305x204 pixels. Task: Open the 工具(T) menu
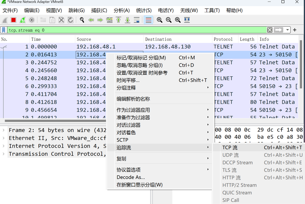pyautogui.click(x=212, y=10)
